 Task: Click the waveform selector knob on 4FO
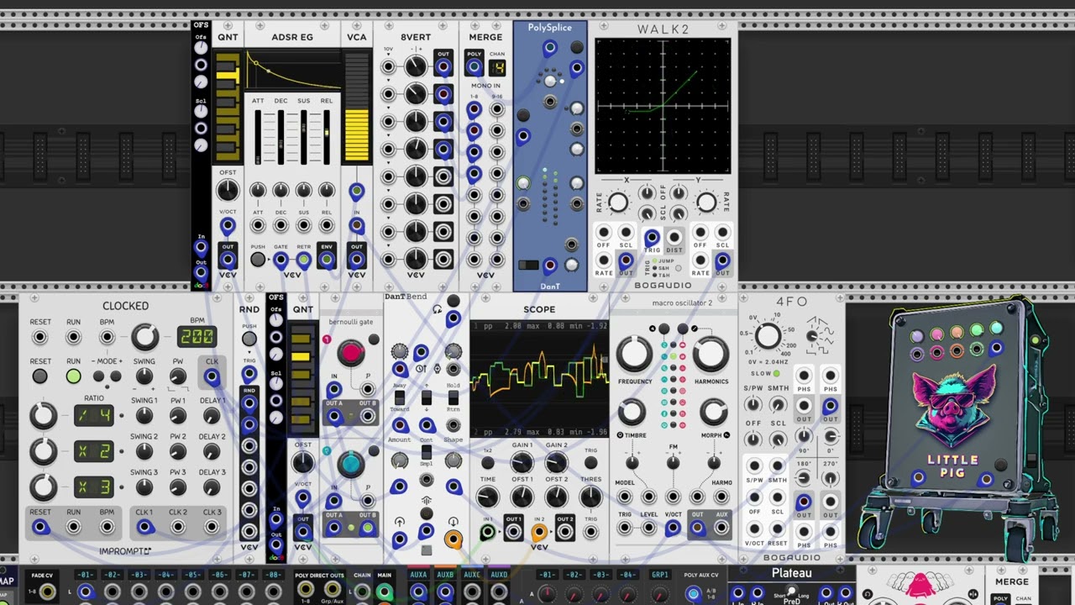pyautogui.click(x=811, y=337)
